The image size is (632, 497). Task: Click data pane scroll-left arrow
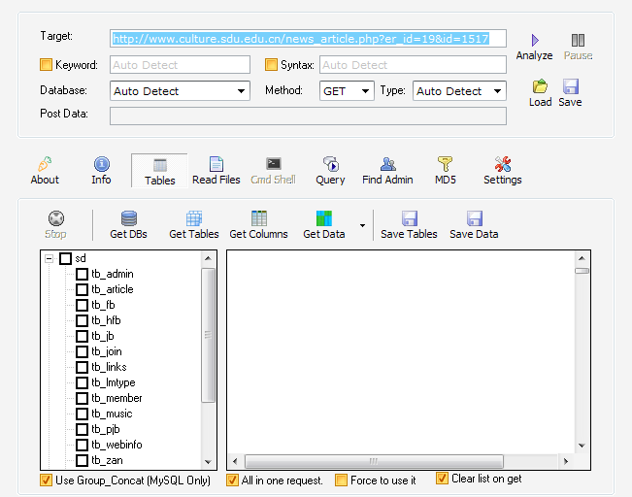[x=235, y=461]
